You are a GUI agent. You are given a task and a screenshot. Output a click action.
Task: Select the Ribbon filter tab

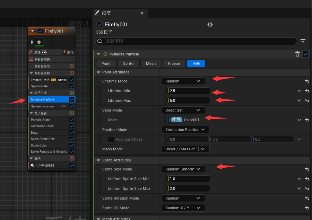coord(174,63)
